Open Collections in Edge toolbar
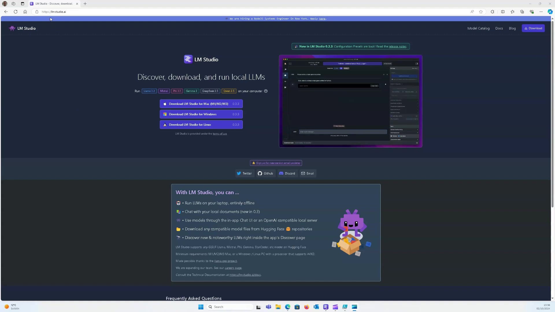Viewport: 555px width, 312px height. 522,12
